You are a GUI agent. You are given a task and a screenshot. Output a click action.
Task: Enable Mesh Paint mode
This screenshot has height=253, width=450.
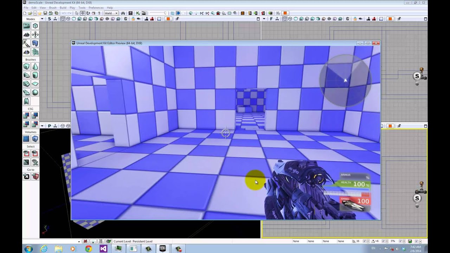[x=26, y=43]
